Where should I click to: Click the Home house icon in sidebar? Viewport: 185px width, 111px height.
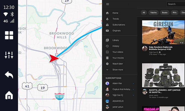(107, 13)
